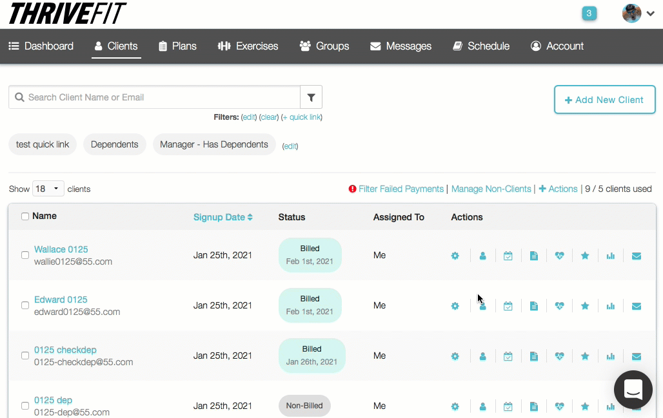Open the Show clients count dropdown

click(x=48, y=189)
